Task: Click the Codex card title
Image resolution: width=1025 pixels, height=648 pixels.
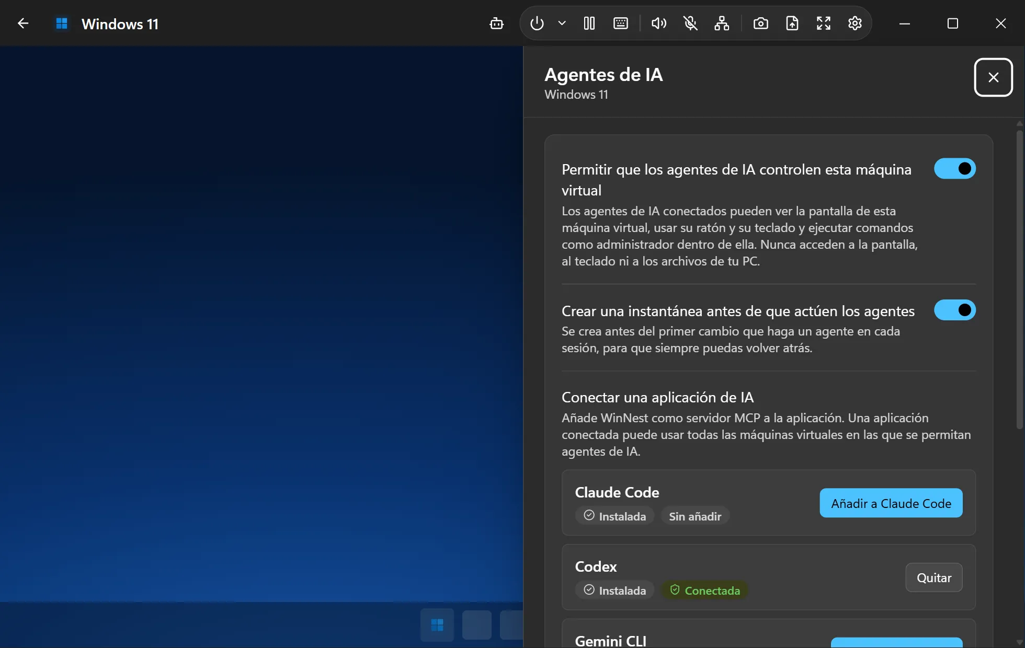Action: pyautogui.click(x=596, y=566)
